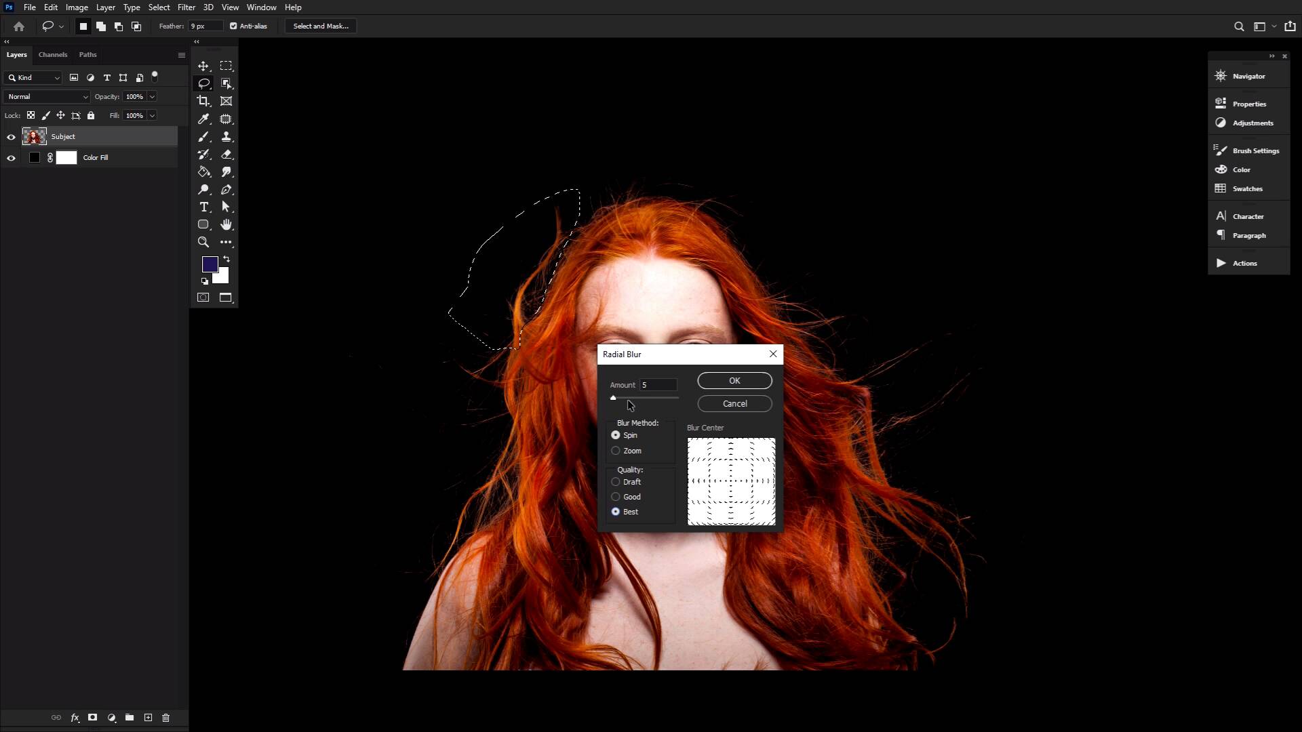Open the Navigator panel icon

(1221, 76)
